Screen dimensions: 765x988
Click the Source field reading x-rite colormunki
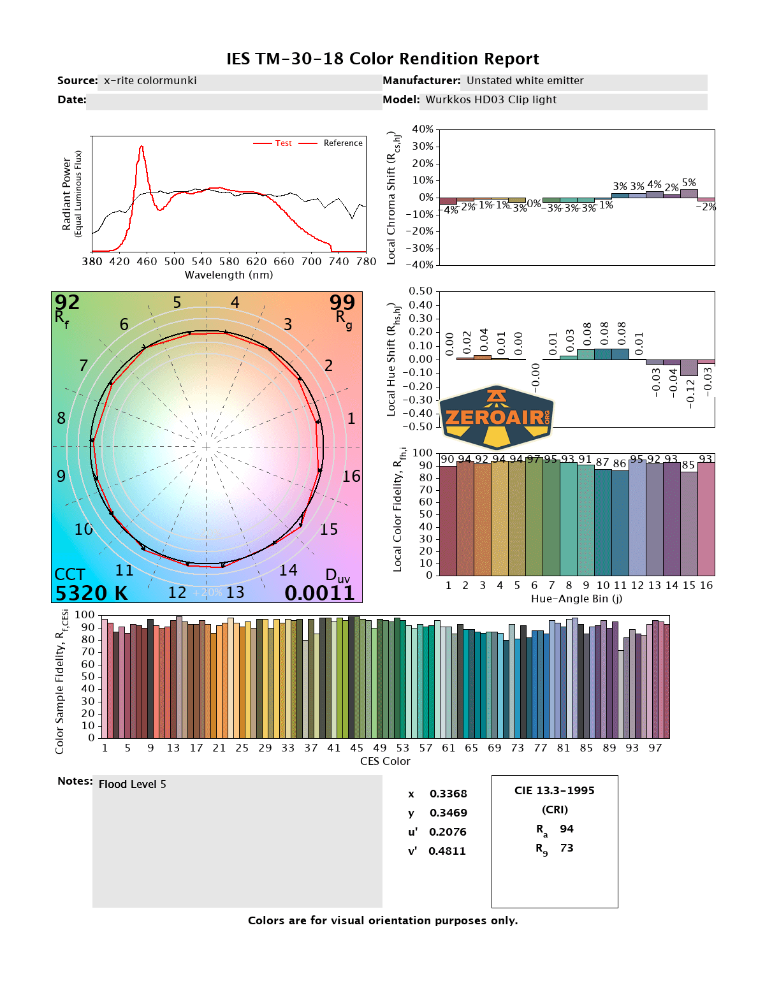pos(239,82)
